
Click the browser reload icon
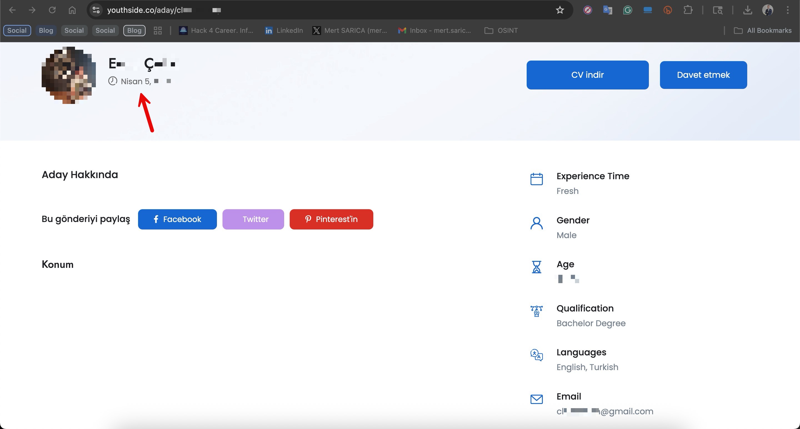click(52, 10)
